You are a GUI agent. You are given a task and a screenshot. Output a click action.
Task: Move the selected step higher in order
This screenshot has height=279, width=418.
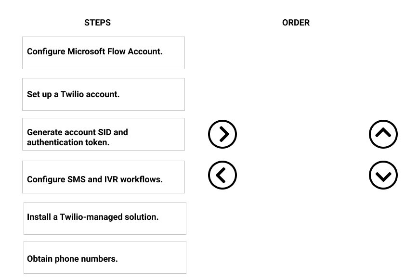click(x=383, y=134)
